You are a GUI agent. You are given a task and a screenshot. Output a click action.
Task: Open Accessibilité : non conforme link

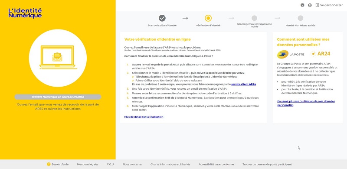point(216,164)
